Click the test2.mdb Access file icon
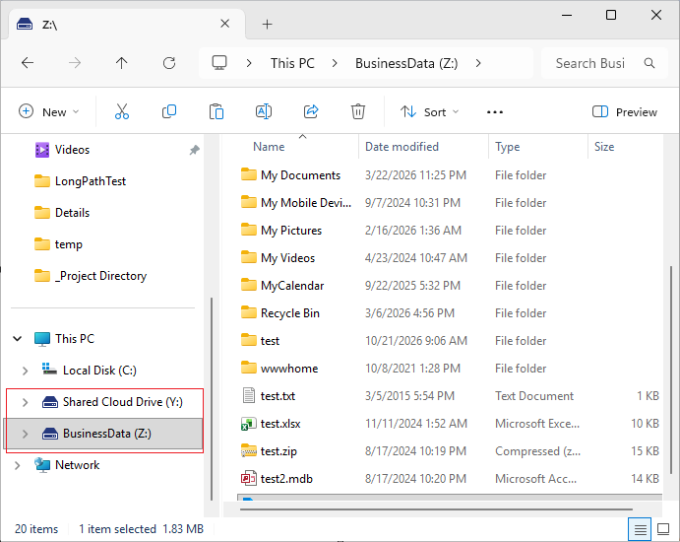This screenshot has height=542, width=680. tap(249, 479)
